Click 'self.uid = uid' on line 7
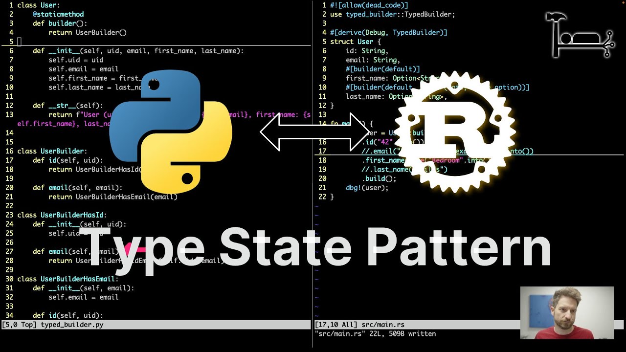 (76, 60)
